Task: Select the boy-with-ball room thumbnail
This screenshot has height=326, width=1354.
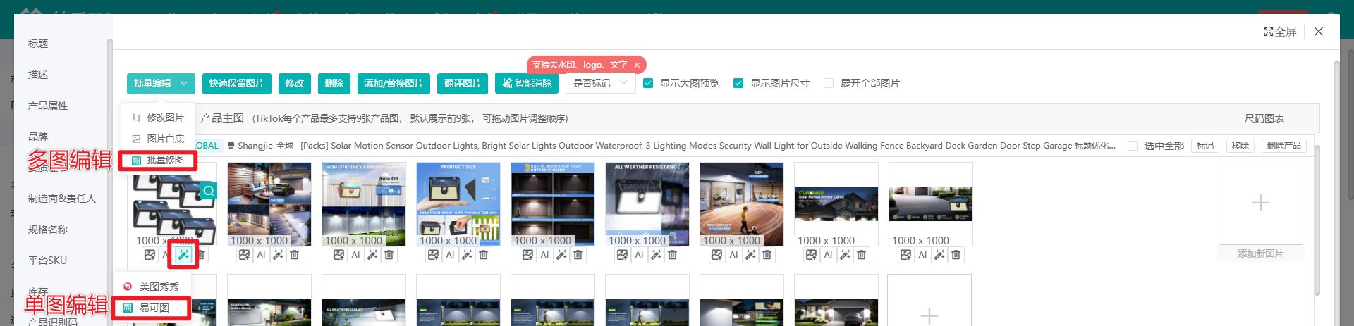Action: coord(742,204)
